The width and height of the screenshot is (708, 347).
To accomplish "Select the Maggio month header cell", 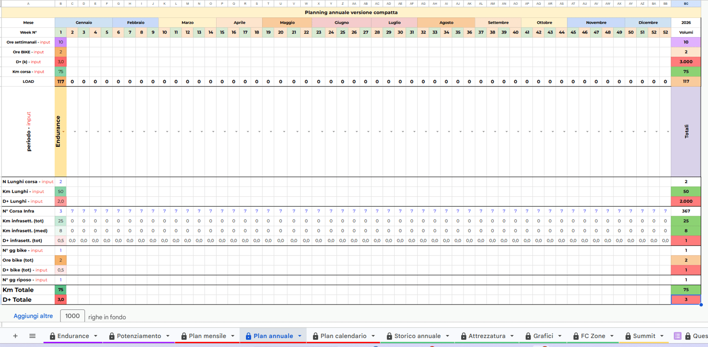I will (287, 23).
